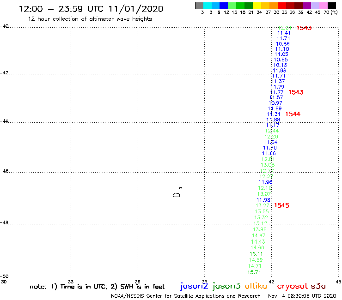The image size is (342, 300).
Task: Click the wave height value 11.96
Action: click(x=265, y=182)
